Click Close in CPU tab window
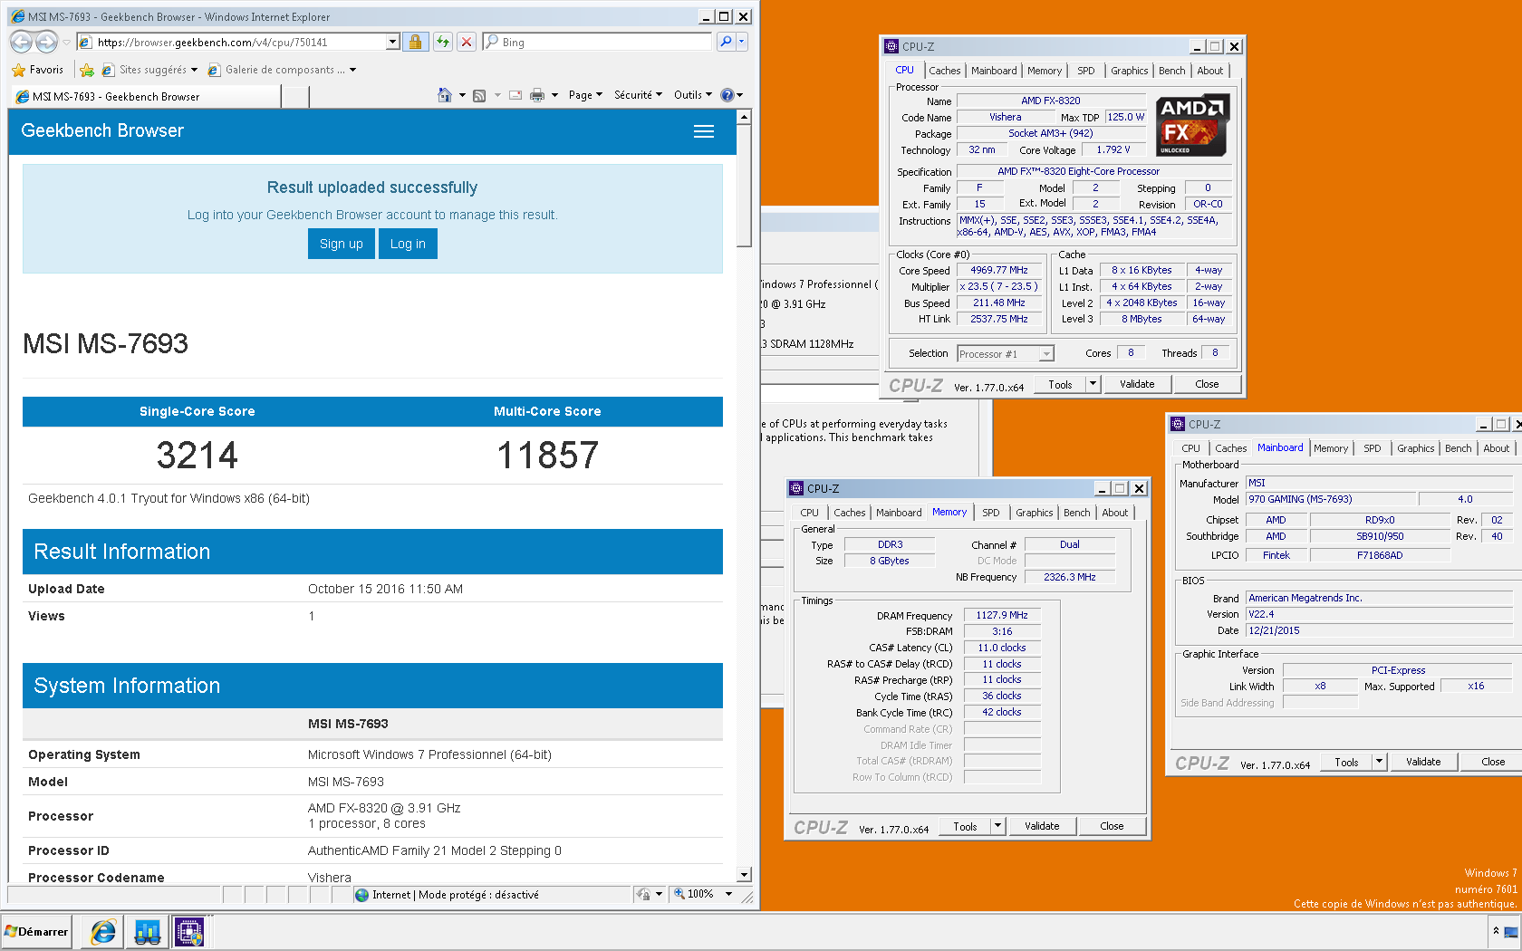The width and height of the screenshot is (1522, 951). click(1207, 384)
